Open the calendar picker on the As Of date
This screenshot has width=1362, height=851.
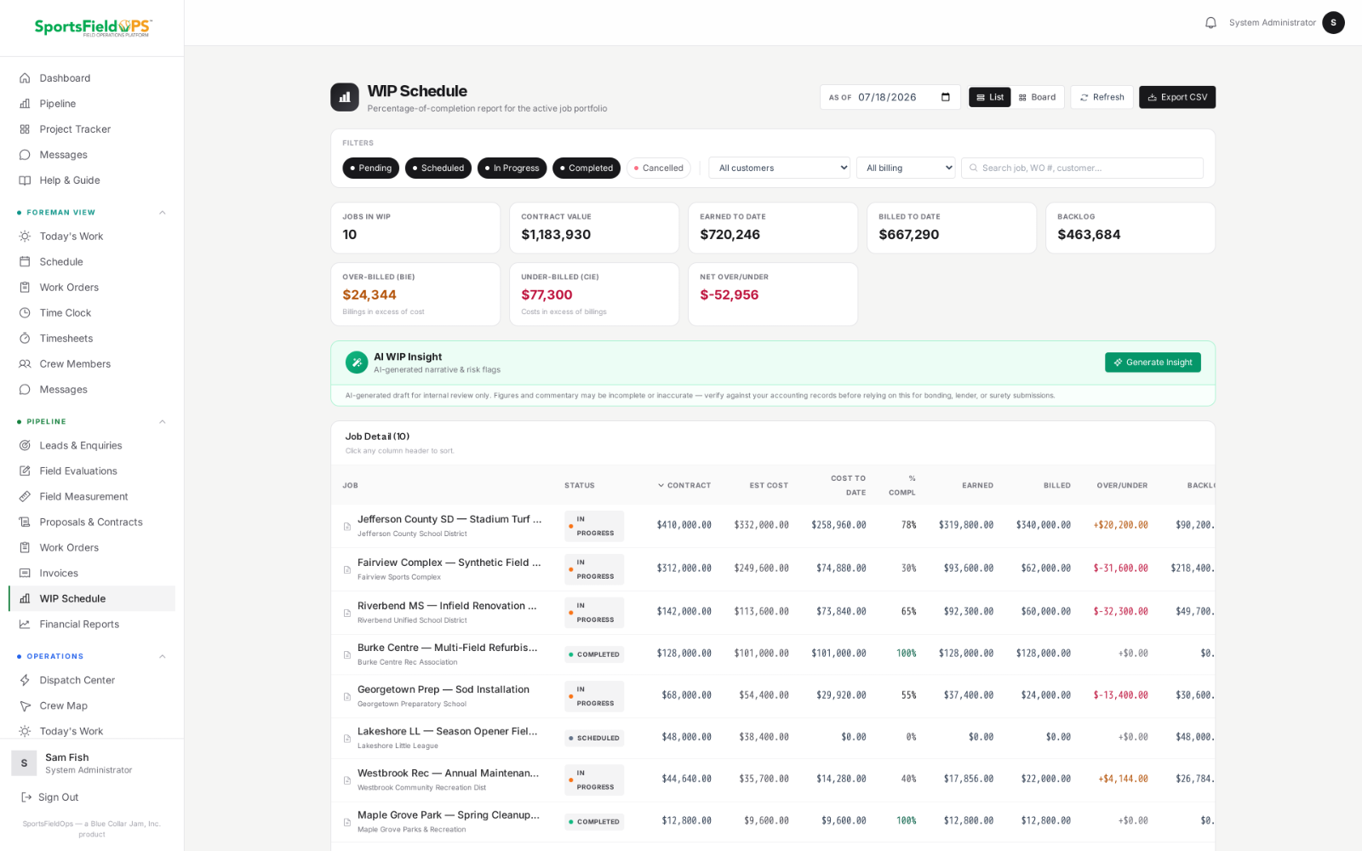pyautogui.click(x=945, y=97)
